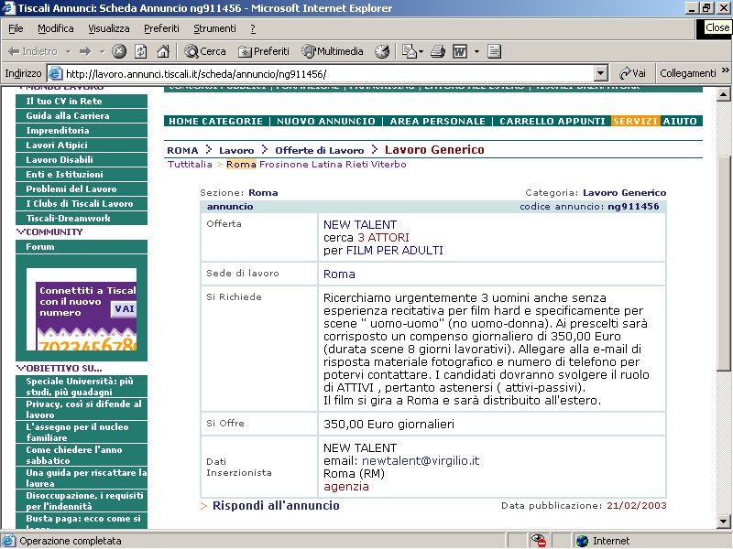The width and height of the screenshot is (733, 549).
Task: Switch to the HOME CATEGORIE tab
Action: [x=215, y=121]
